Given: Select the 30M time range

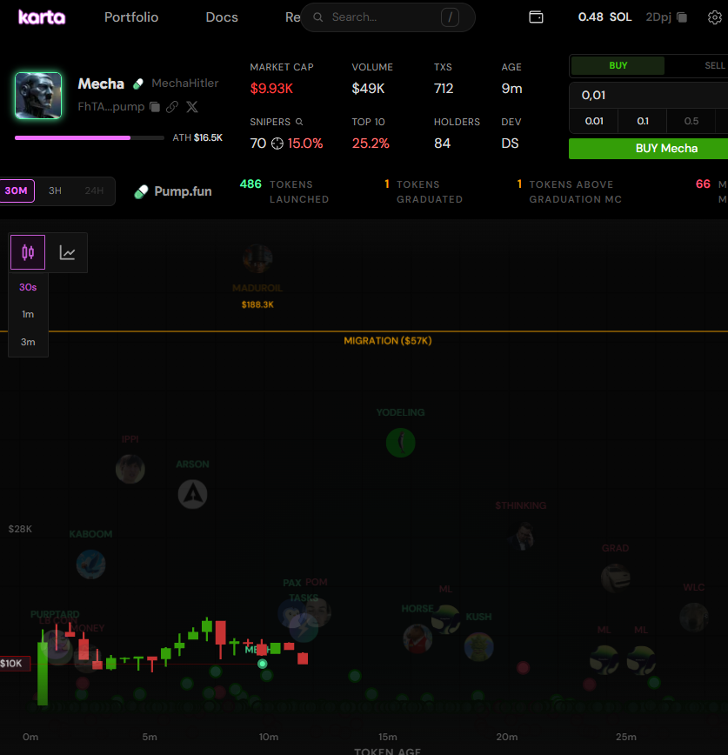Looking at the screenshot, I should click(x=17, y=190).
